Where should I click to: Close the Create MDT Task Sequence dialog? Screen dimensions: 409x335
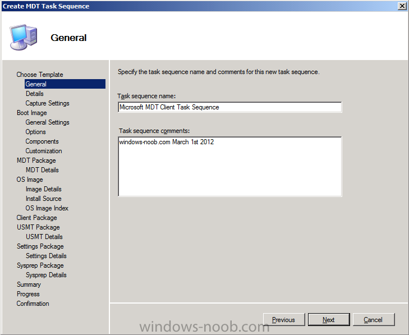click(402, 6)
